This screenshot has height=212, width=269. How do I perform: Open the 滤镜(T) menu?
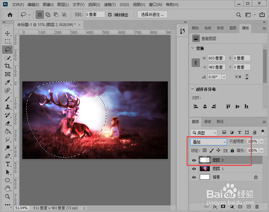(x=110, y=5)
